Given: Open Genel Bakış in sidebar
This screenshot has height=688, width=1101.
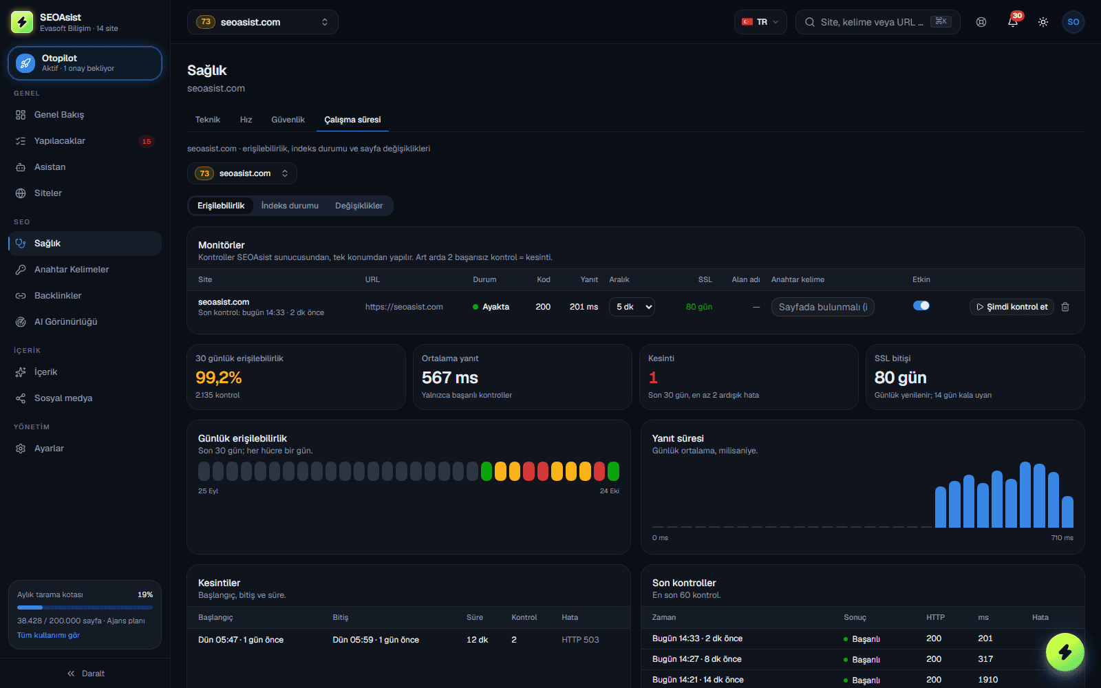Looking at the screenshot, I should click(85, 115).
